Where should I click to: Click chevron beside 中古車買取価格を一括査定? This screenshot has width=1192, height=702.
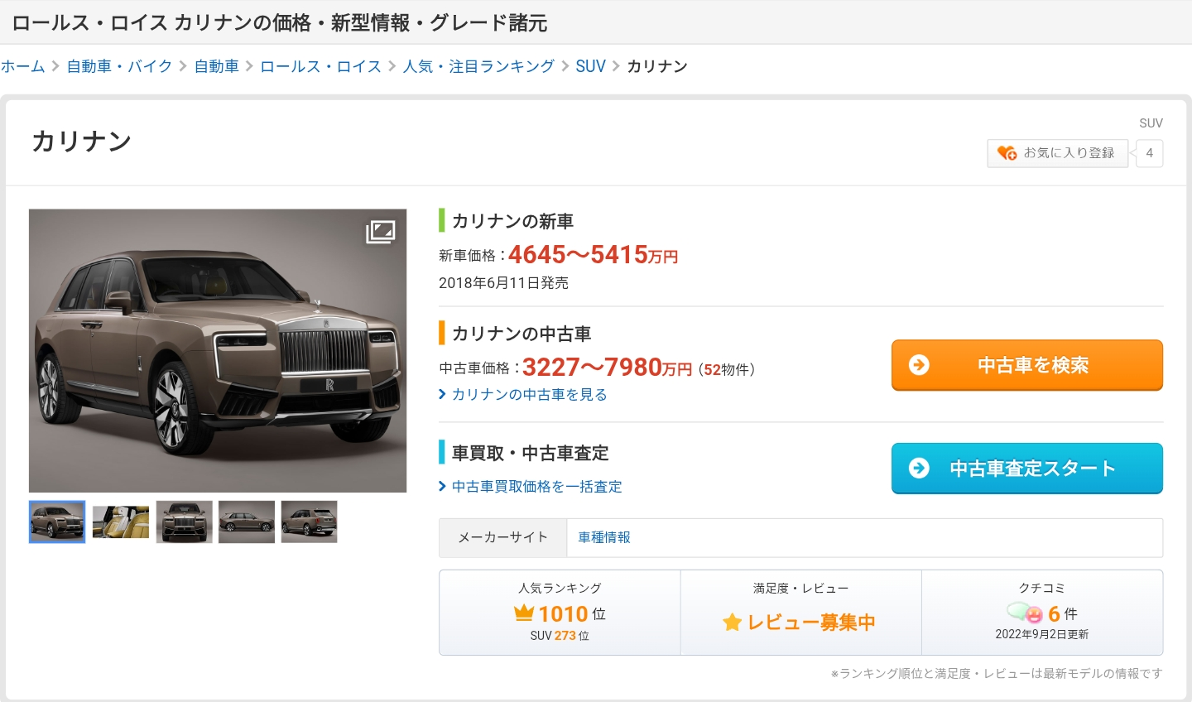(x=442, y=487)
